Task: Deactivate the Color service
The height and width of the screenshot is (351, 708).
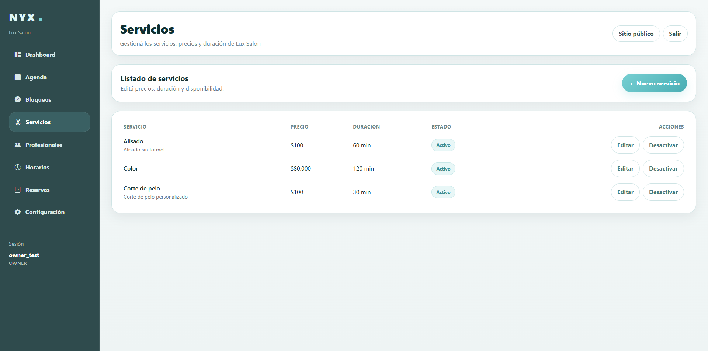Action: (663, 168)
